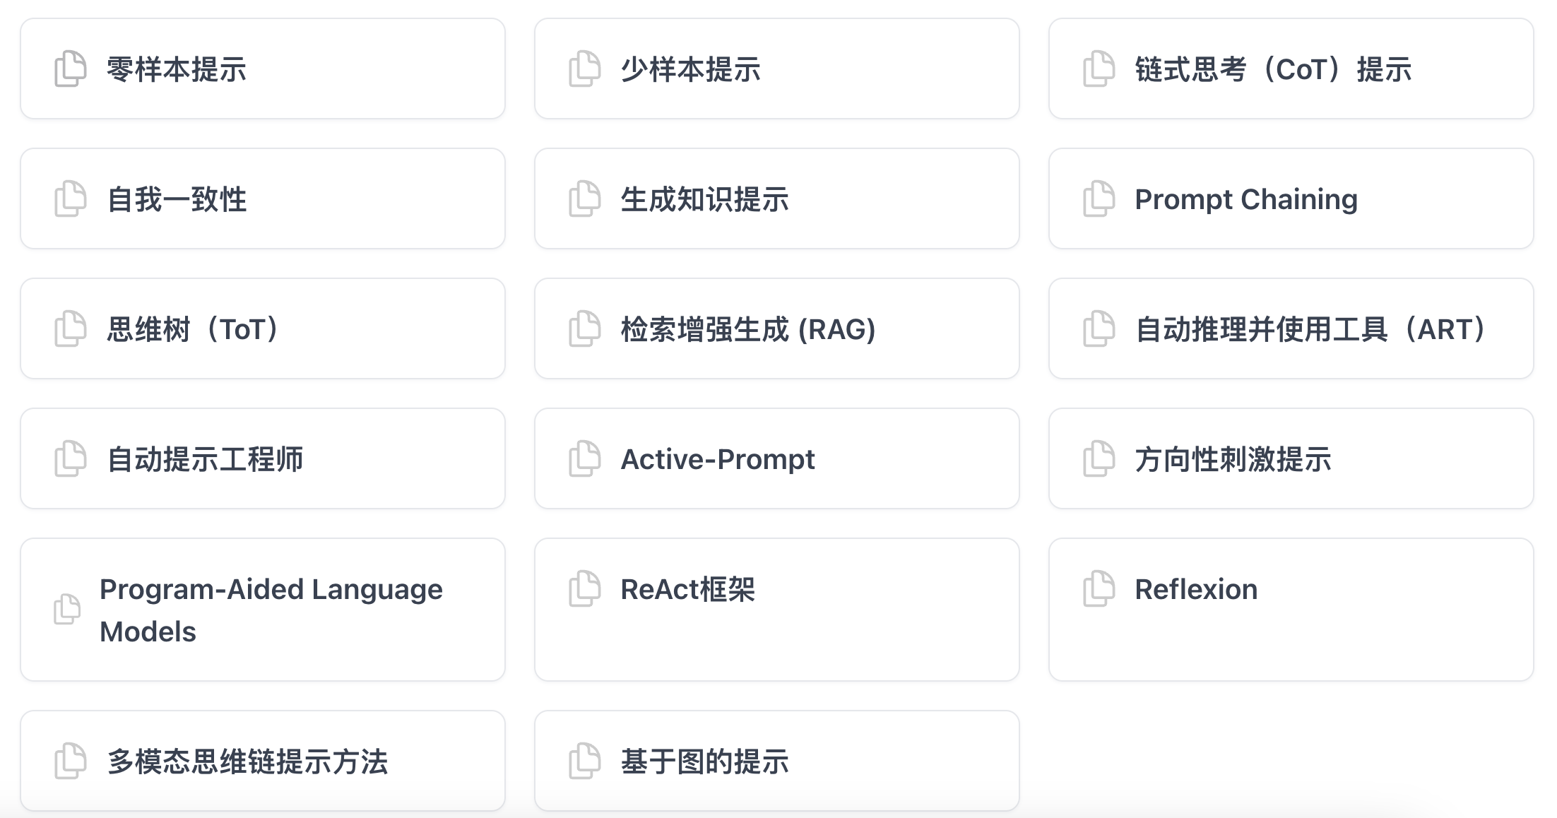Viewport: 1557px width, 818px height.
Task: Click the page icon on Prompt Chaining card
Action: (x=1099, y=198)
